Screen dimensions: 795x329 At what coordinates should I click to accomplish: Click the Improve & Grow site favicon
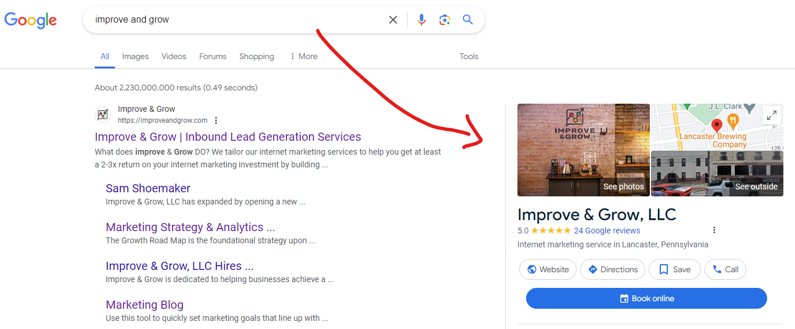103,115
